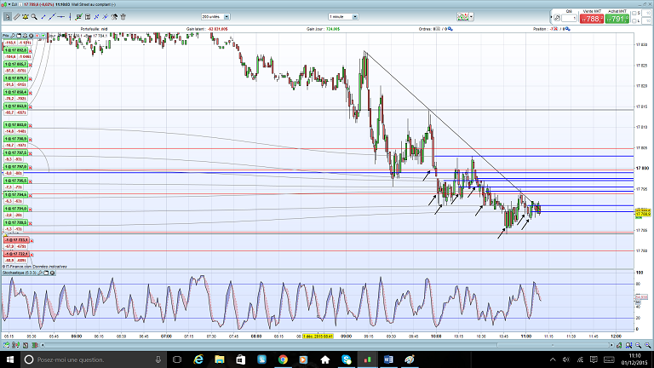The image size is (654, 368).
Task: Open Google Chrome from the taskbar
Action: pos(283,359)
